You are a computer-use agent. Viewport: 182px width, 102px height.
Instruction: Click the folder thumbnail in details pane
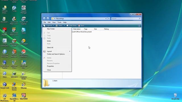(46, 83)
